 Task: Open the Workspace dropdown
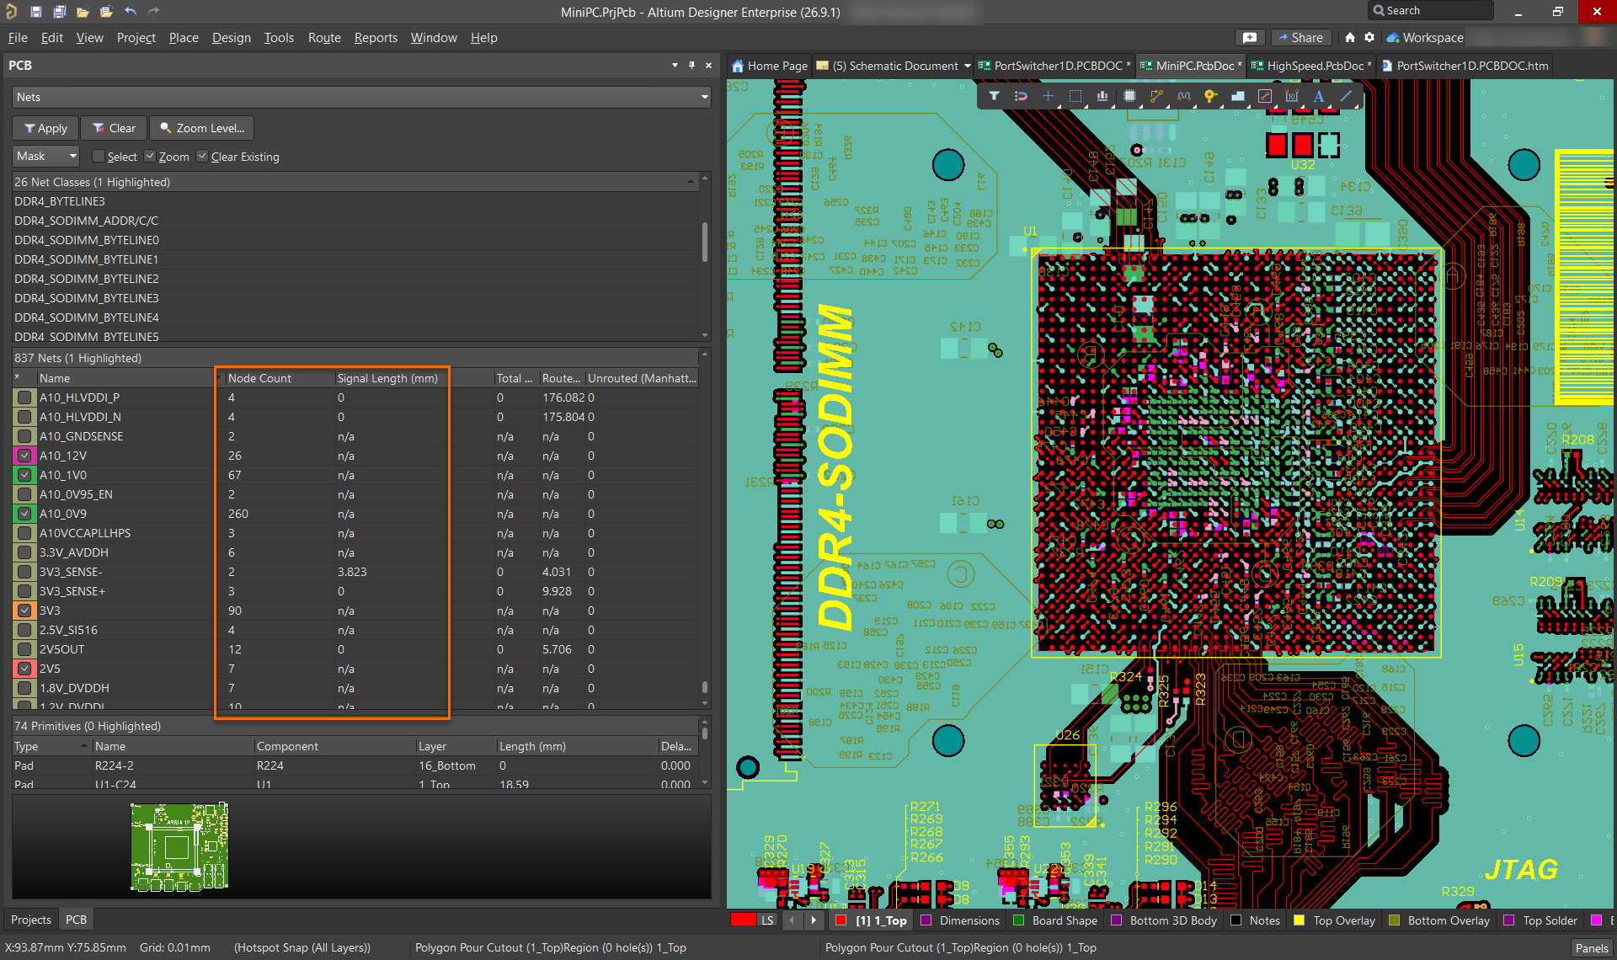click(x=1426, y=37)
